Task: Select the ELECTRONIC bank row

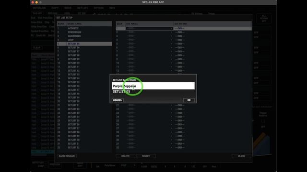Action: pyautogui.click(x=84, y=36)
